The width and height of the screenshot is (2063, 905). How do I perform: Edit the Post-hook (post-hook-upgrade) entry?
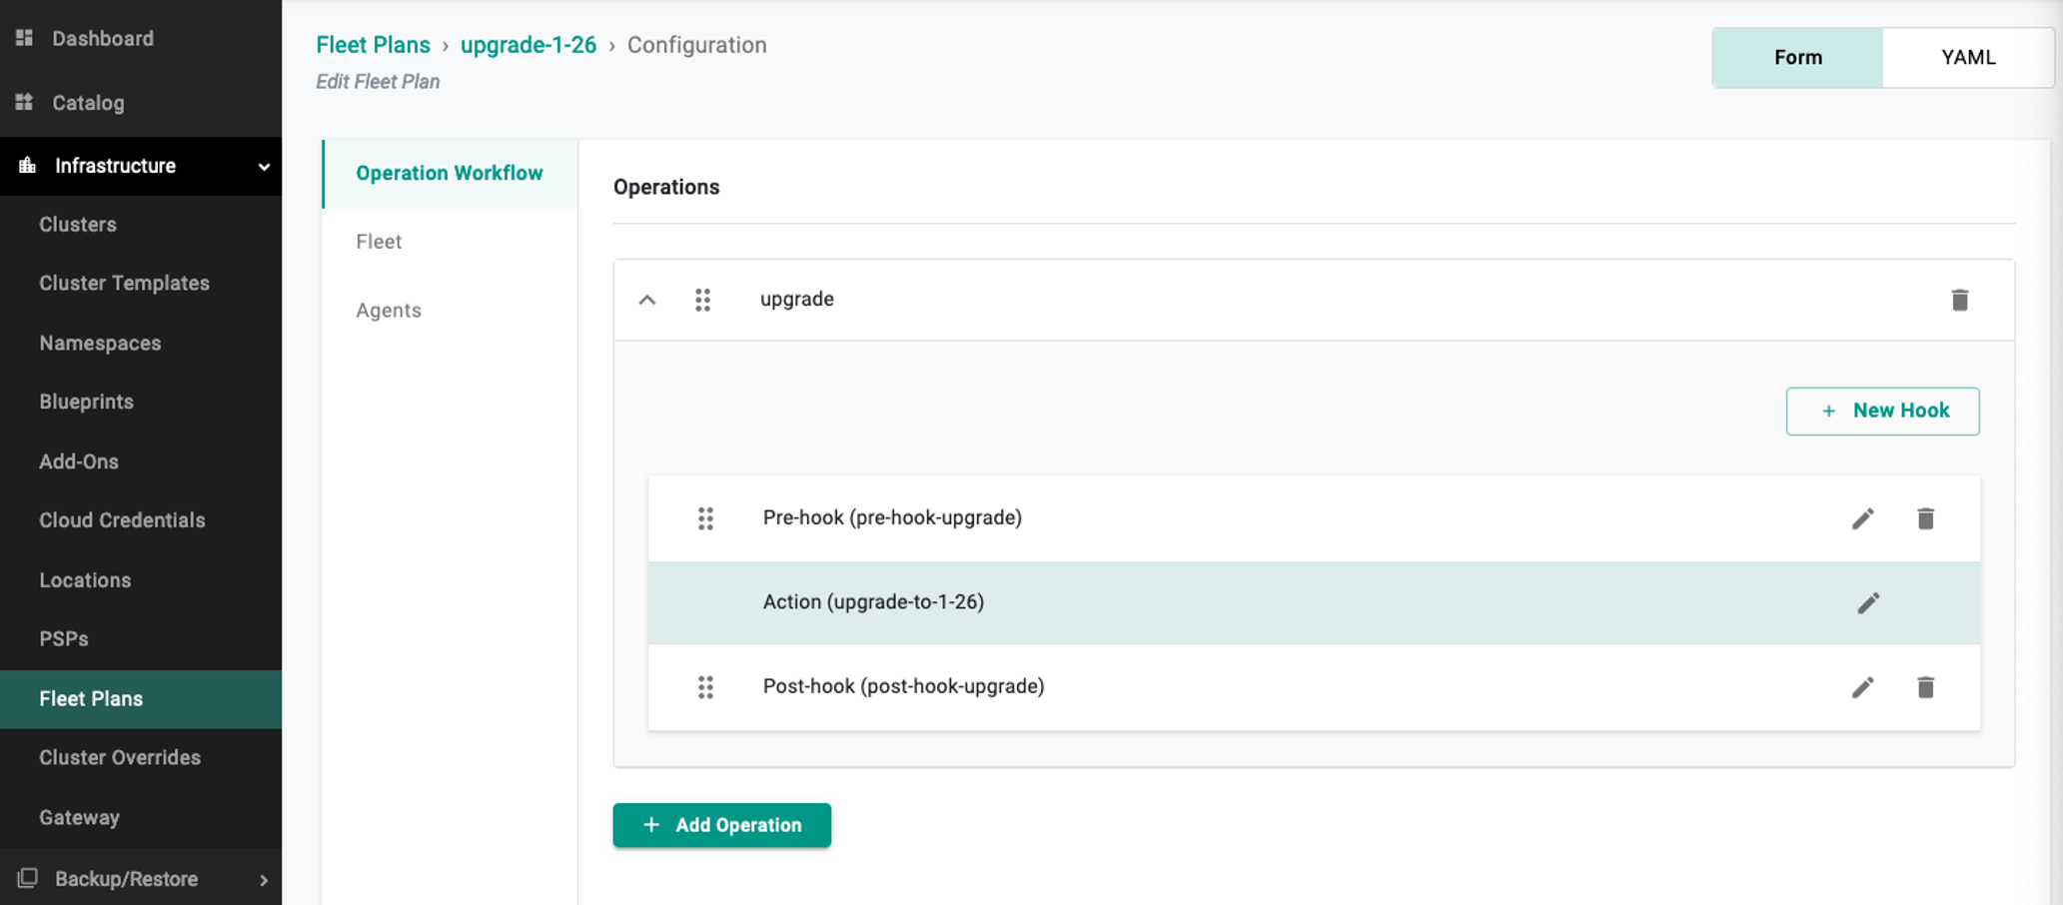pyautogui.click(x=1862, y=687)
